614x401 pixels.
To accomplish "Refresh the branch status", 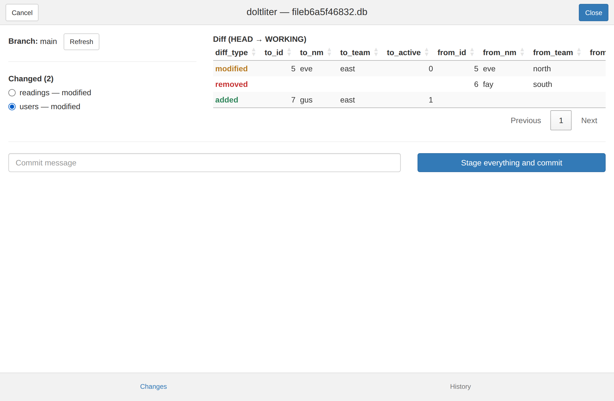I will 81,42.
